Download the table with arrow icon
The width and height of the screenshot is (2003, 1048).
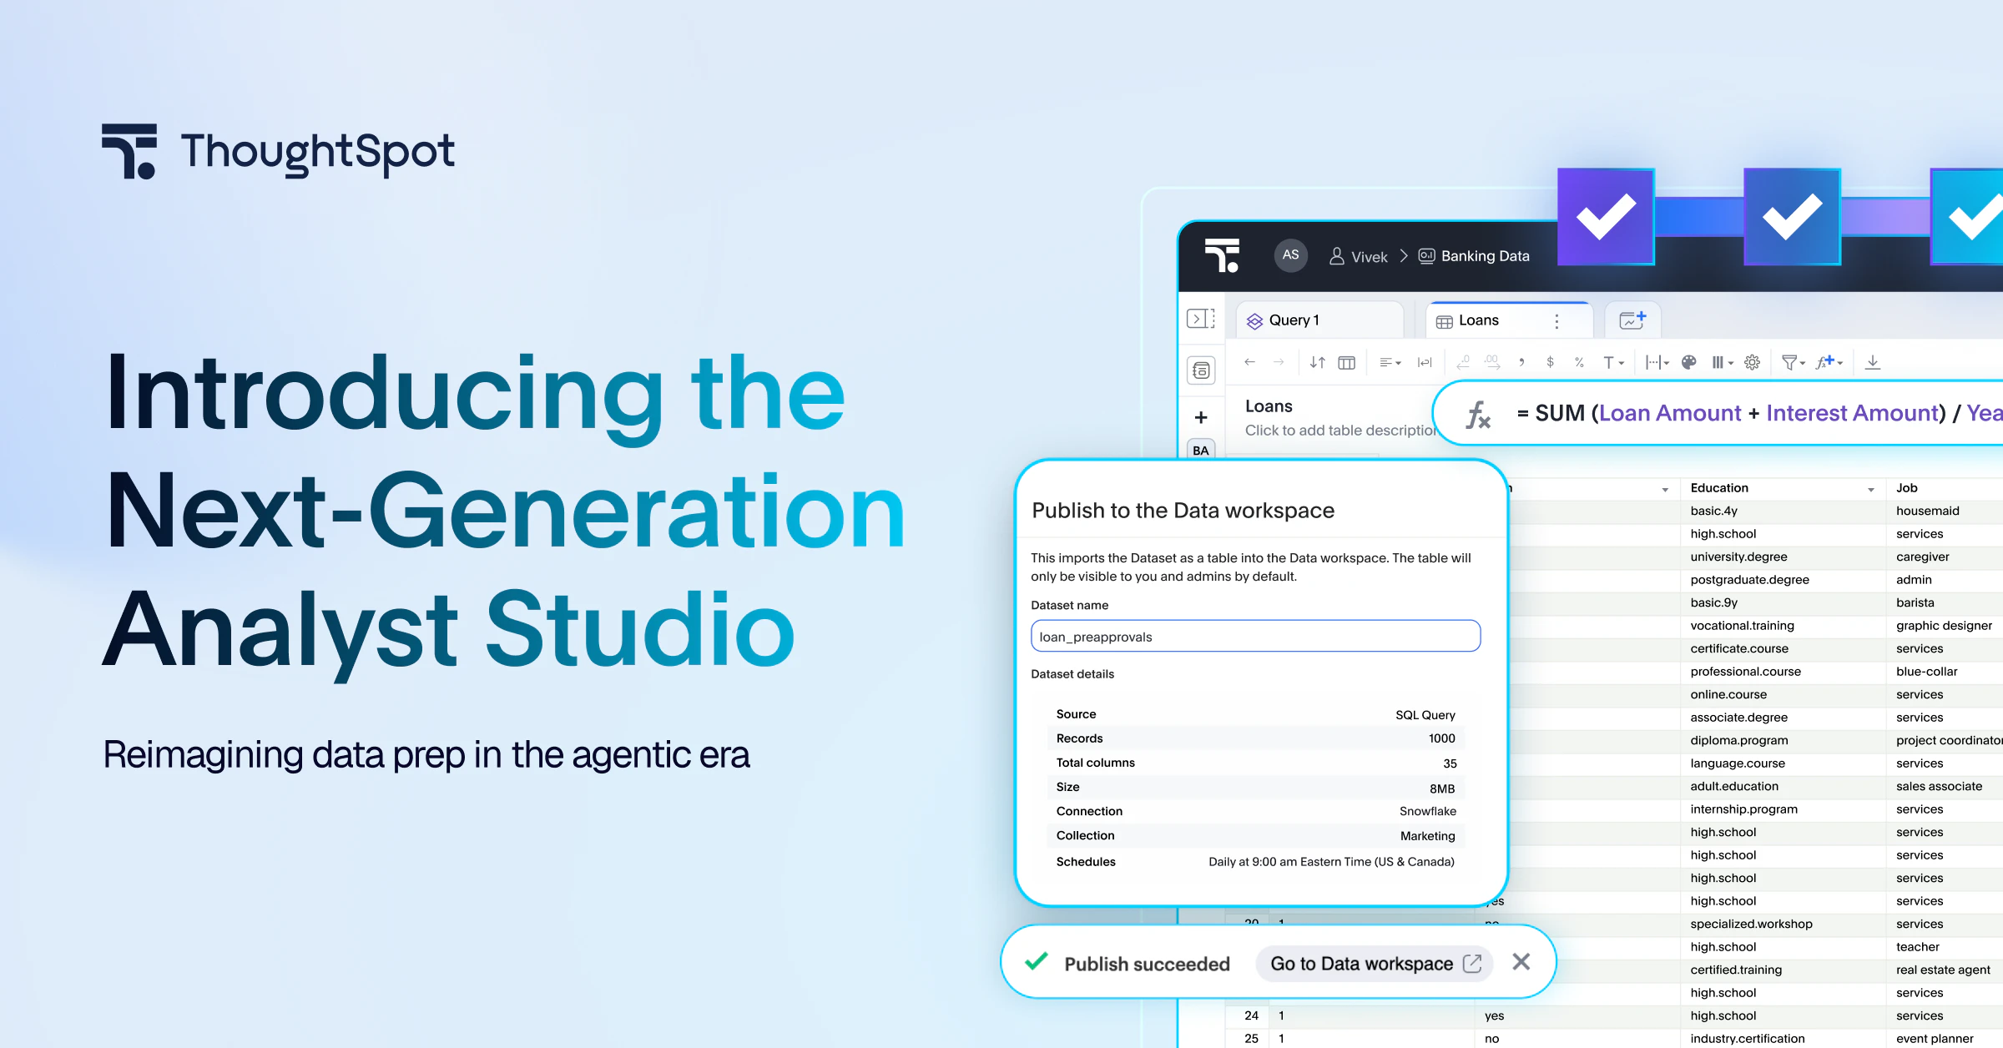pyautogui.click(x=1873, y=362)
